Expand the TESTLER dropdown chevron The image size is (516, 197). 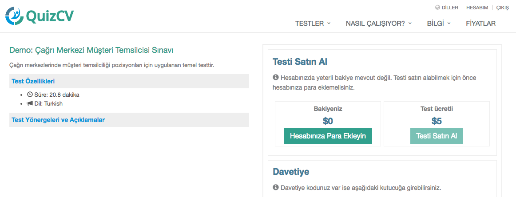click(x=329, y=24)
